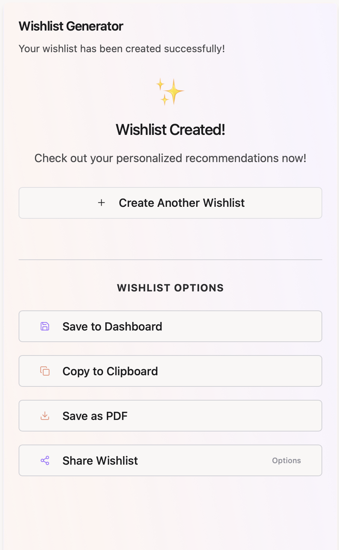Click the clipboard icon next to Copy to Clipboard
Viewport: 339px width, 550px height.
pos(45,371)
